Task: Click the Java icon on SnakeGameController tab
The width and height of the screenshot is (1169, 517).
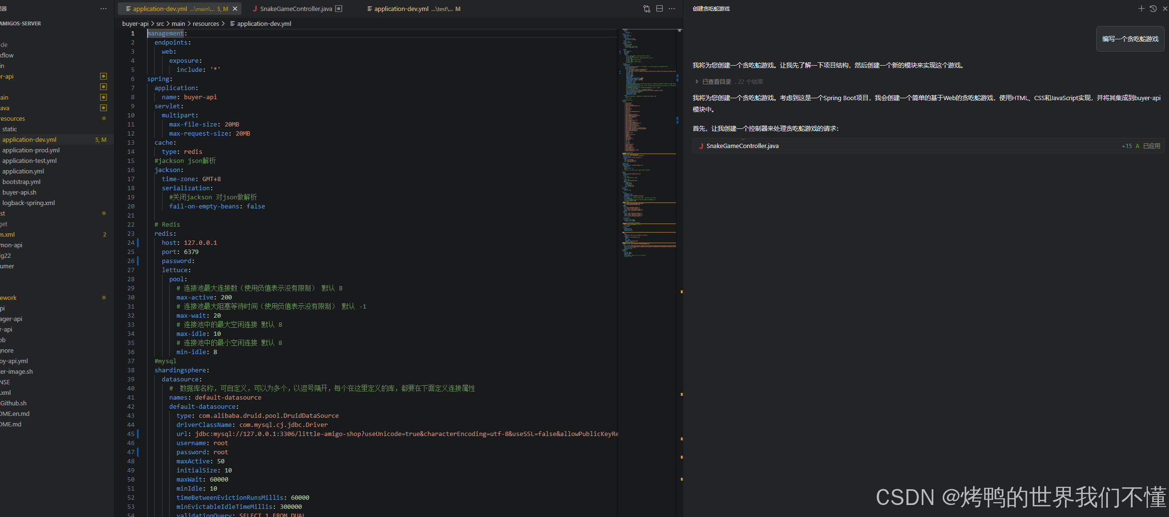Action: pos(255,9)
